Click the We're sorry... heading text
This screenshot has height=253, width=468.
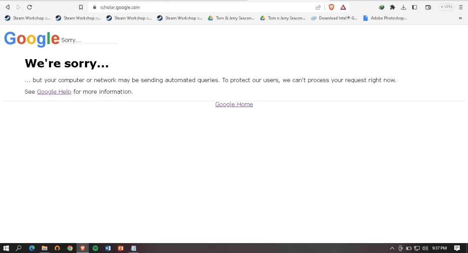(x=67, y=63)
